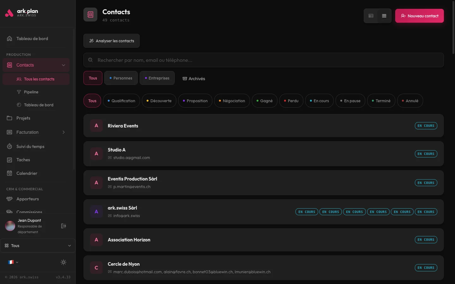Screen dimensions: 455x284
Task: Select the Suivi du temps clock icon
Action: tap(9, 146)
